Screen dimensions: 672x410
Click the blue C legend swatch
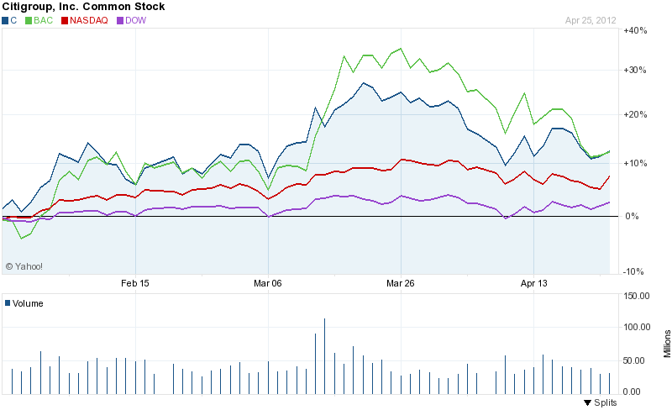(5, 19)
